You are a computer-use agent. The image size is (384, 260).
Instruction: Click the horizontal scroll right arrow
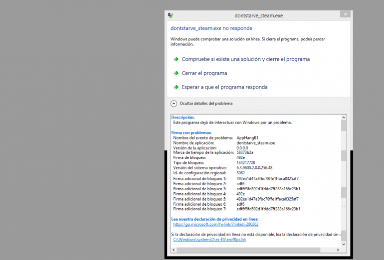tap(338, 250)
